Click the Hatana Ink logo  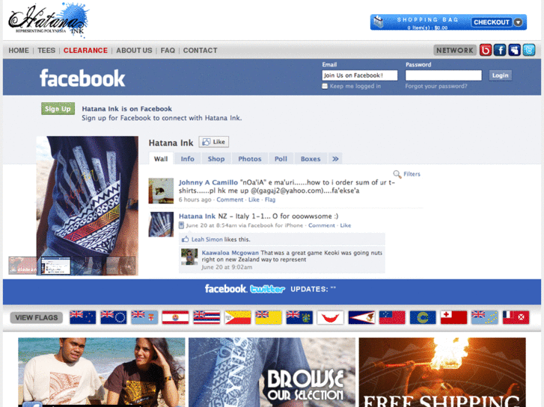[x=48, y=20]
